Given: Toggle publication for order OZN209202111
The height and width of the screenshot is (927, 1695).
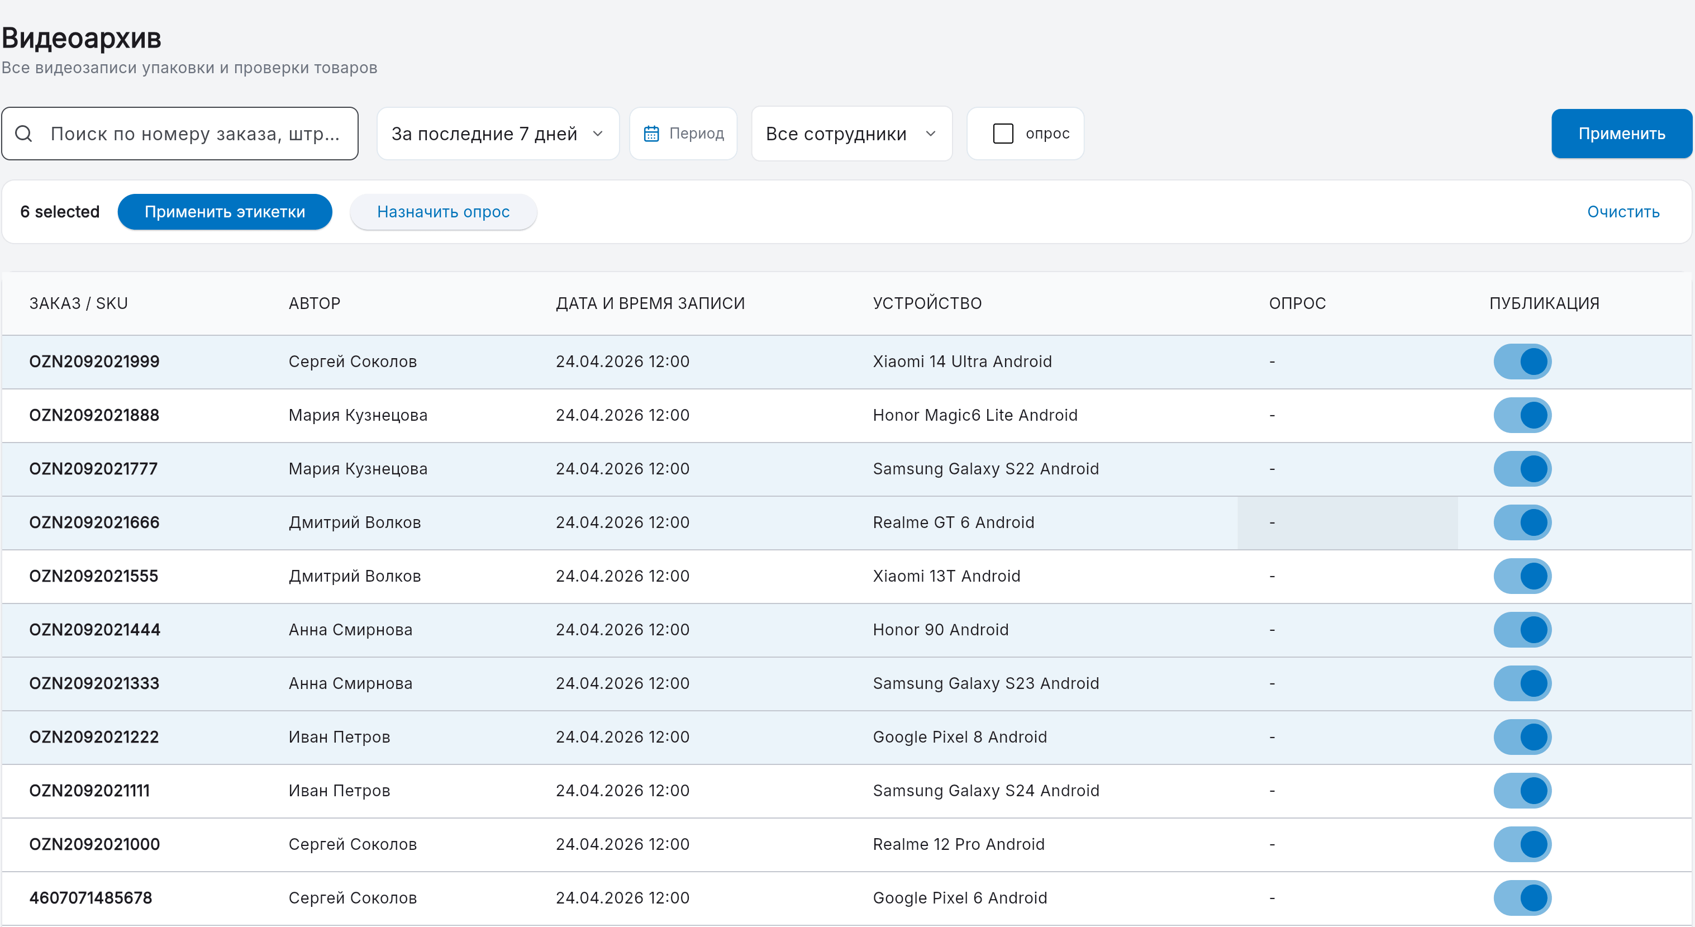Looking at the screenshot, I should coord(1522,791).
